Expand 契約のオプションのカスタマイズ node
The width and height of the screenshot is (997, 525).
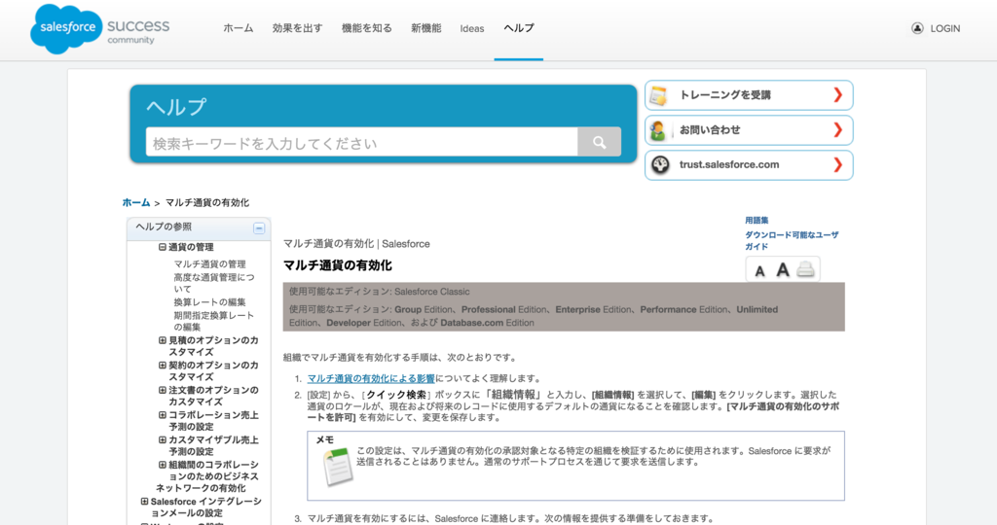coord(163,365)
